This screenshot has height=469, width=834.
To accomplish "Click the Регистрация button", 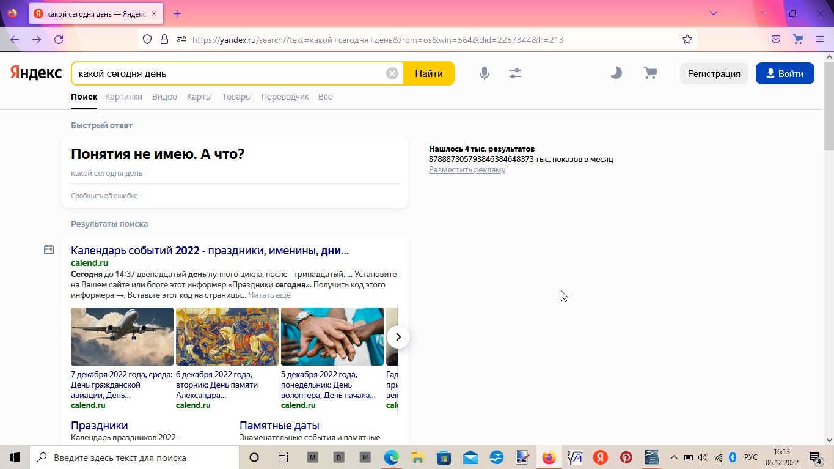I will pyautogui.click(x=714, y=73).
